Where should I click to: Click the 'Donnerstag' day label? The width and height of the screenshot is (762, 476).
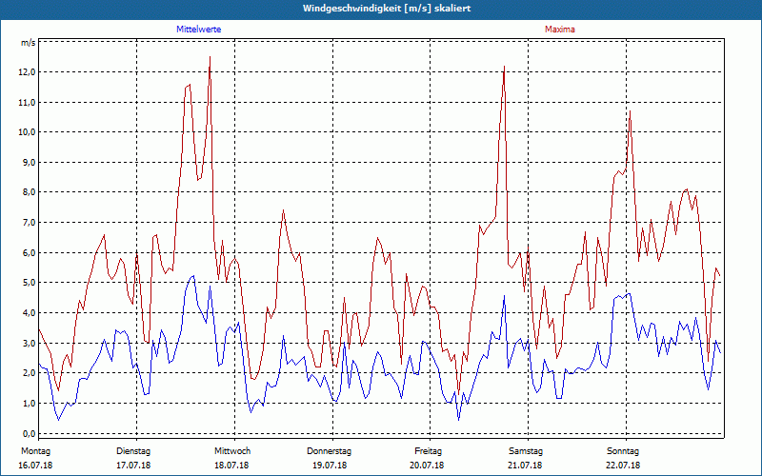click(329, 451)
